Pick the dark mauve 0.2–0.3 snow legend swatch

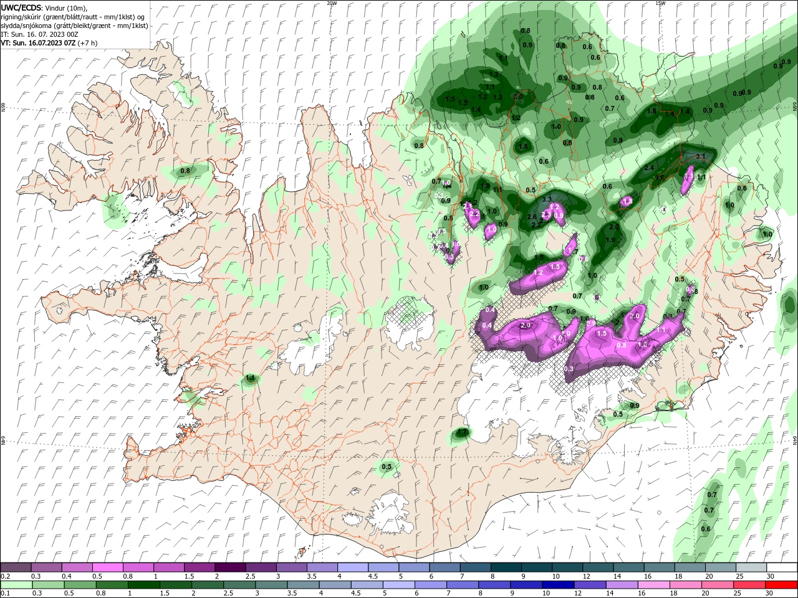pos(16,567)
